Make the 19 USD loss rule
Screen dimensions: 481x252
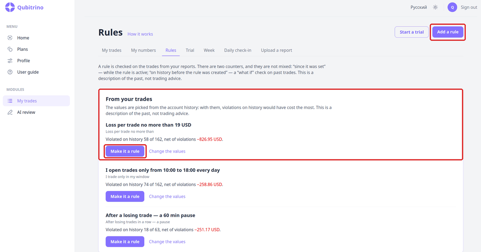pyautogui.click(x=125, y=151)
